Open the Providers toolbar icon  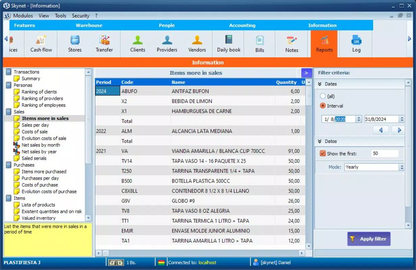click(x=167, y=44)
